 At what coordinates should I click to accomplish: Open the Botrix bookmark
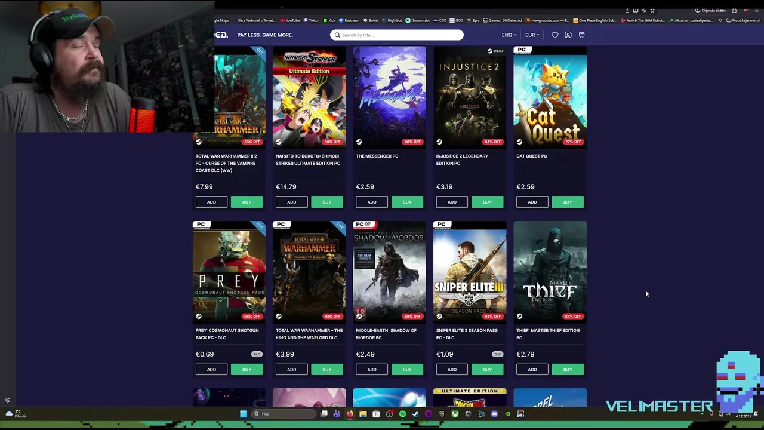[371, 20]
